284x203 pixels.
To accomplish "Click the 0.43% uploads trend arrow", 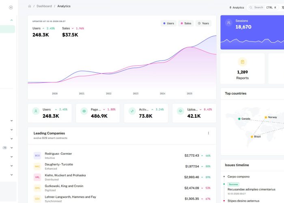I will tap(200, 110).
